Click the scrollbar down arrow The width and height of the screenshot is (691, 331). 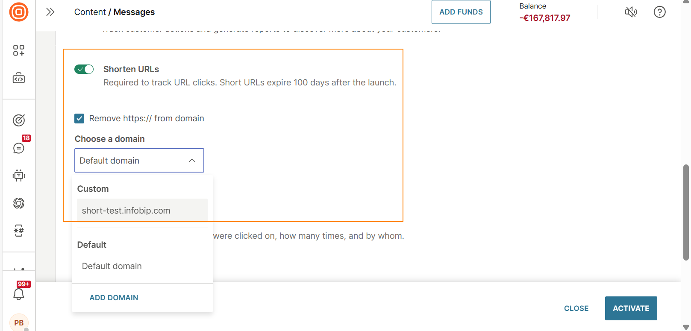pos(686,327)
